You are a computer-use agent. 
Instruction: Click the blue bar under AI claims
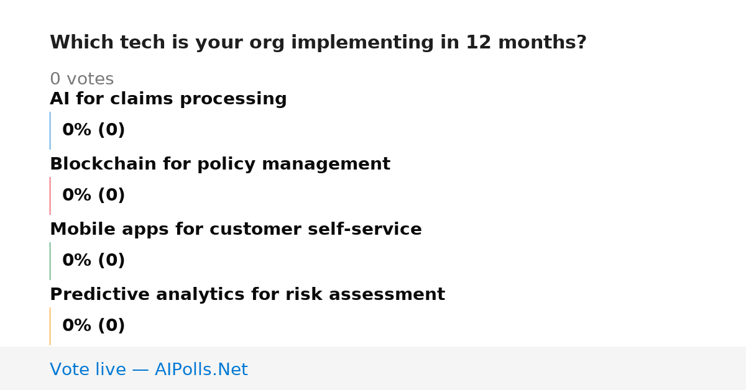point(50,130)
